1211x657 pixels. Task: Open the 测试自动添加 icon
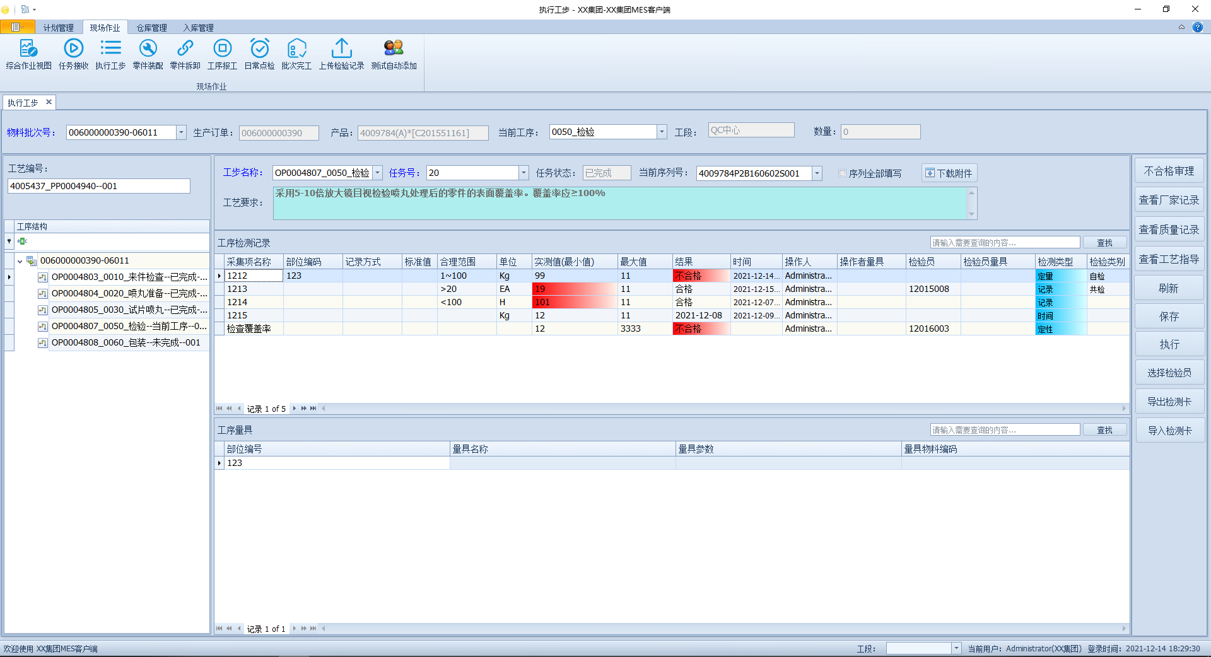tap(393, 54)
